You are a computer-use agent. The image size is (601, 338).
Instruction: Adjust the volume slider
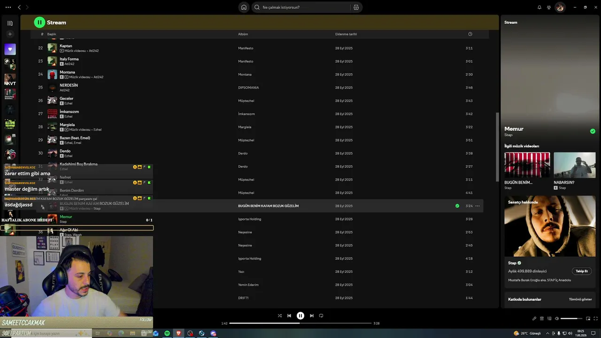[x=571, y=319]
